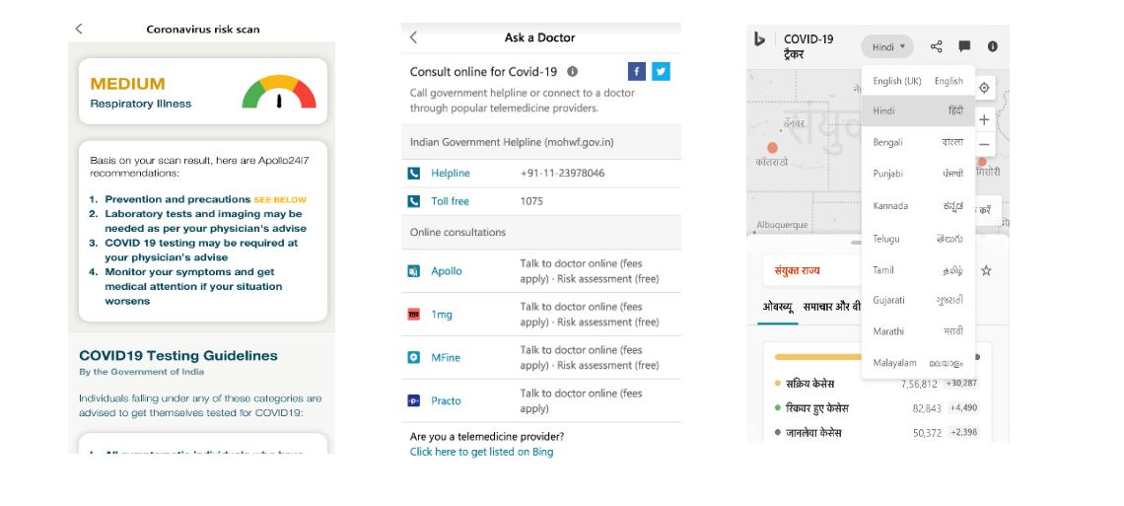Screen dimensions: 1124x506
Task: Select Punjabi language option
Action: coord(918,174)
